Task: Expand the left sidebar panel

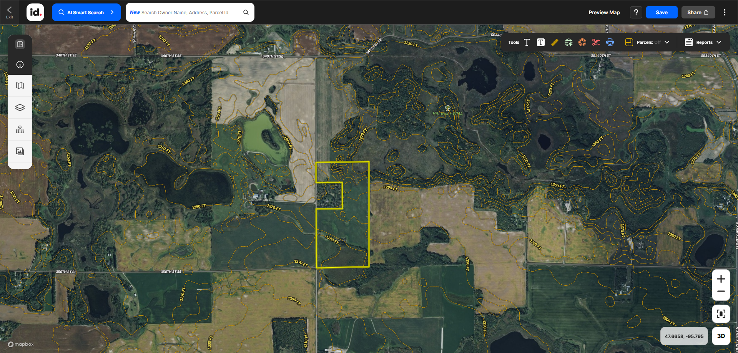Action: pos(20,44)
